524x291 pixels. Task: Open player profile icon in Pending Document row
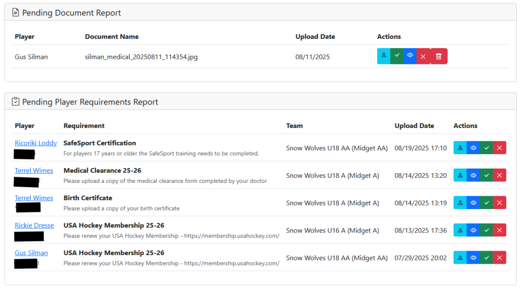click(x=383, y=56)
